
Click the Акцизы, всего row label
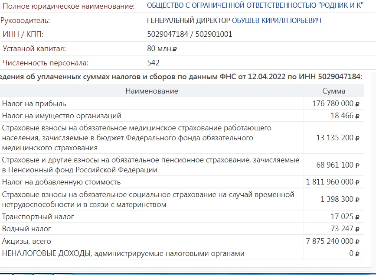pos(26,241)
